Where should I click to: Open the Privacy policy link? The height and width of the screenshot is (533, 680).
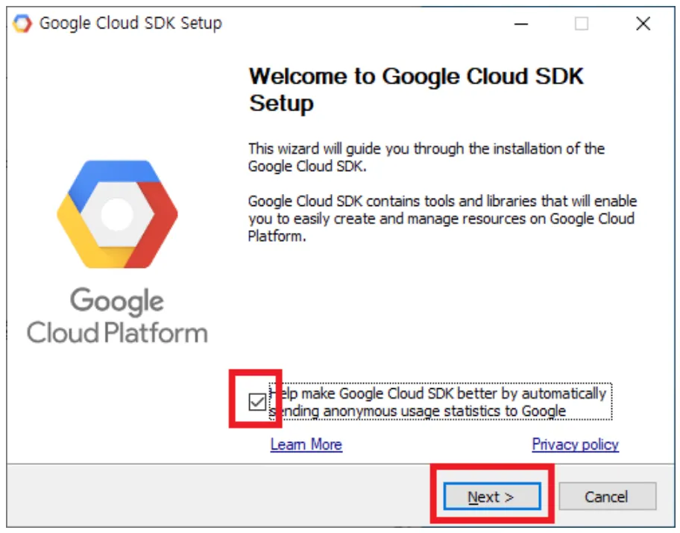575,445
